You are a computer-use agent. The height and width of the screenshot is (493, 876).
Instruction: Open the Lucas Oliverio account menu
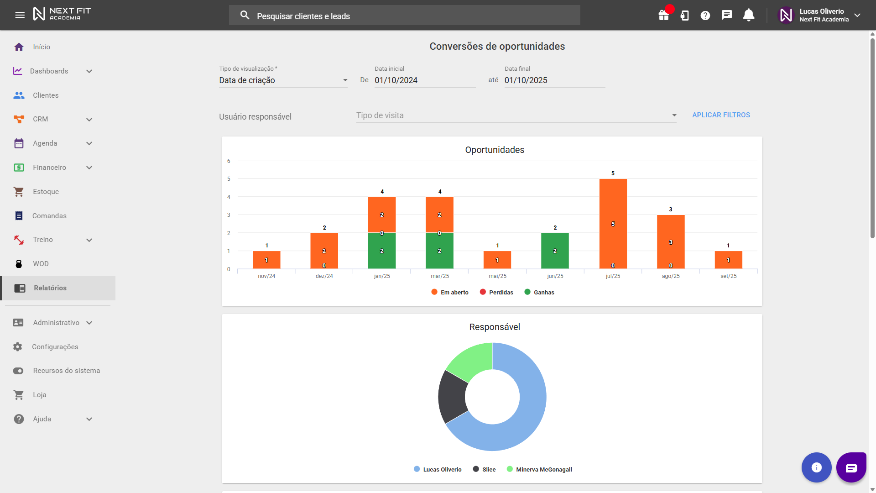click(x=821, y=16)
